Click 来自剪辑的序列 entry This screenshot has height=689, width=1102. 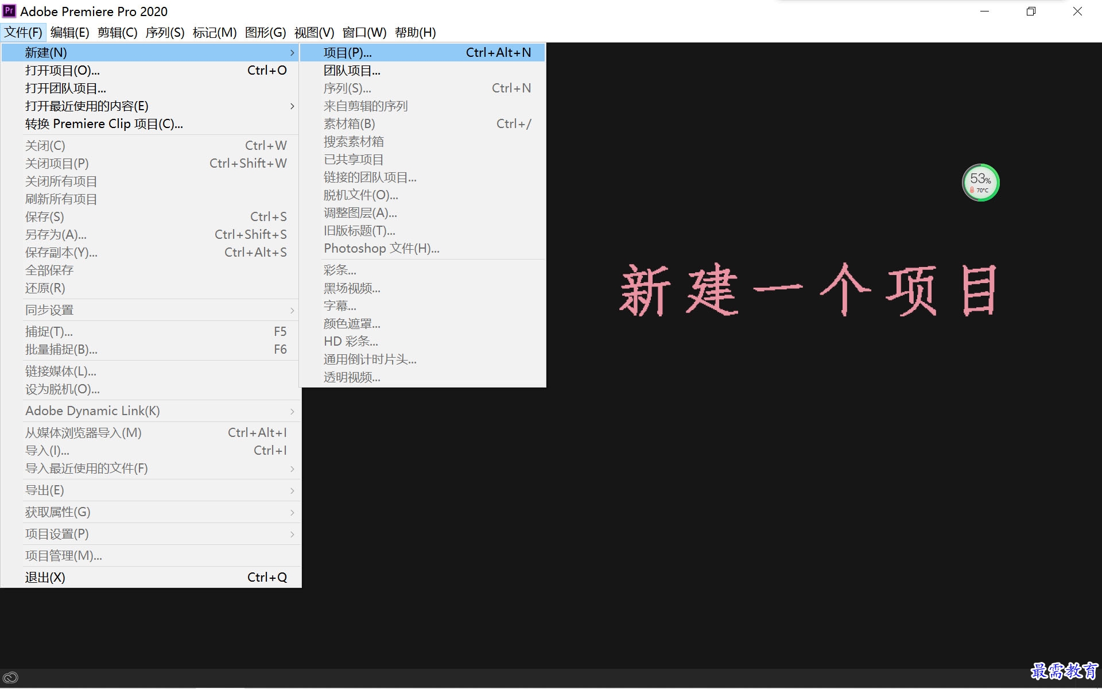click(422, 106)
